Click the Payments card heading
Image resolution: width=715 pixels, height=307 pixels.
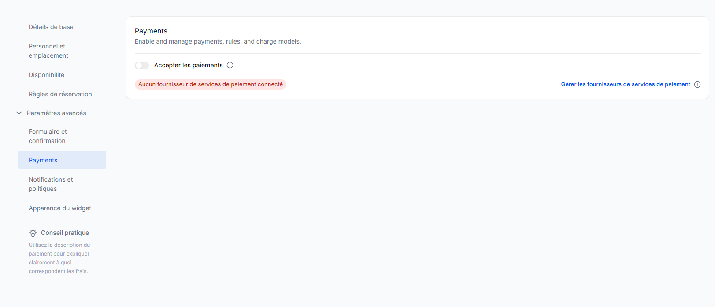click(151, 31)
